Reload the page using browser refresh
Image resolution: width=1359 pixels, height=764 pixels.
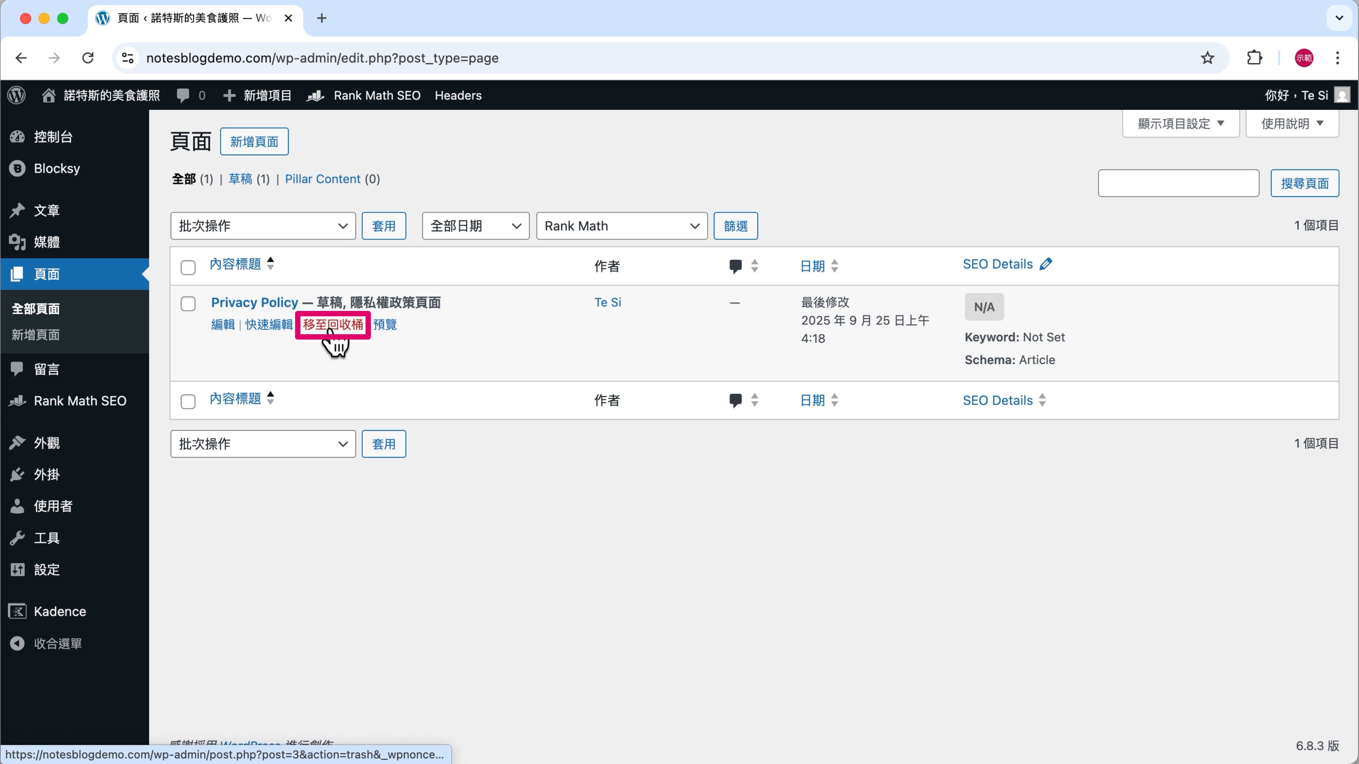pos(87,58)
